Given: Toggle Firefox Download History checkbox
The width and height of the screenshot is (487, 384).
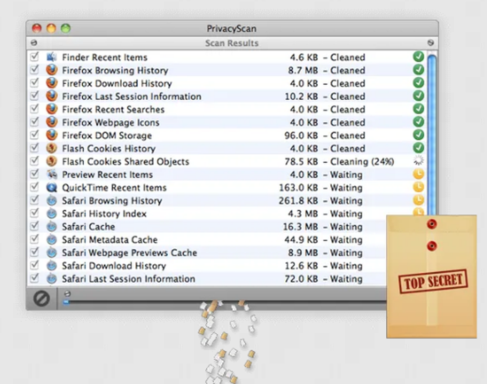Looking at the screenshot, I should pos(35,83).
